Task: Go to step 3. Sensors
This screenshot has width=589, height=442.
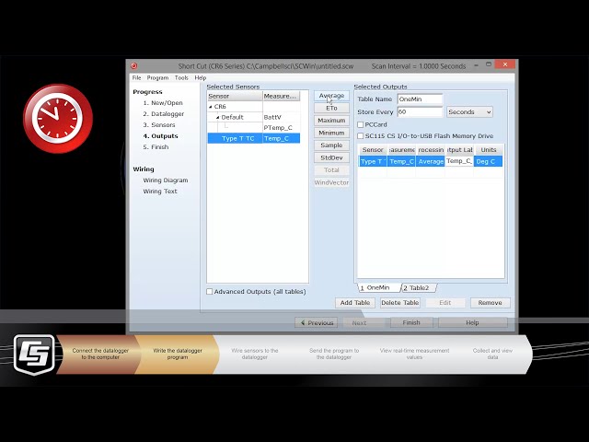Action: point(159,125)
